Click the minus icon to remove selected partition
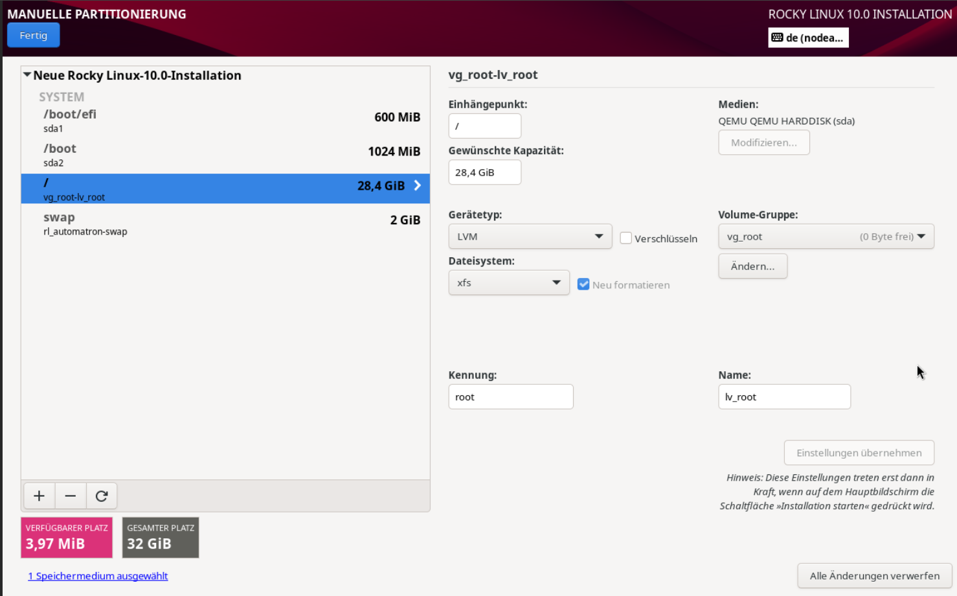Viewport: 957px width, 596px height. [x=71, y=496]
